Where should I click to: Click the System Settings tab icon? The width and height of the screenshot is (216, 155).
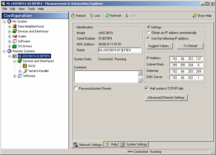point(123,144)
